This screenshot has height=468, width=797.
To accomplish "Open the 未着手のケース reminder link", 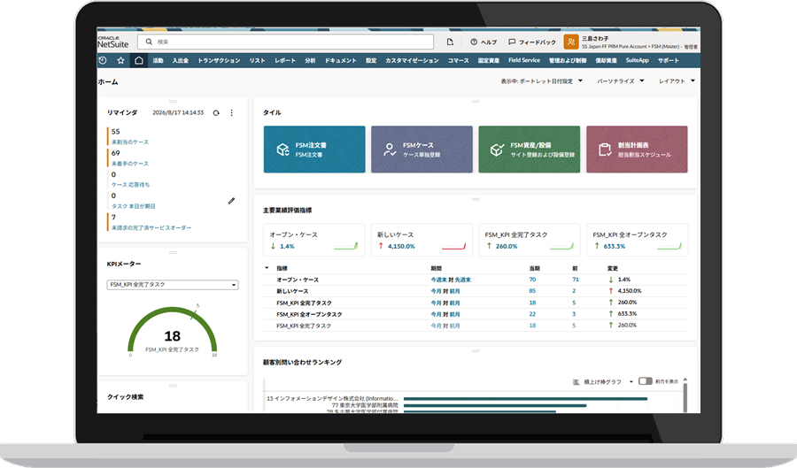I will tap(130, 164).
